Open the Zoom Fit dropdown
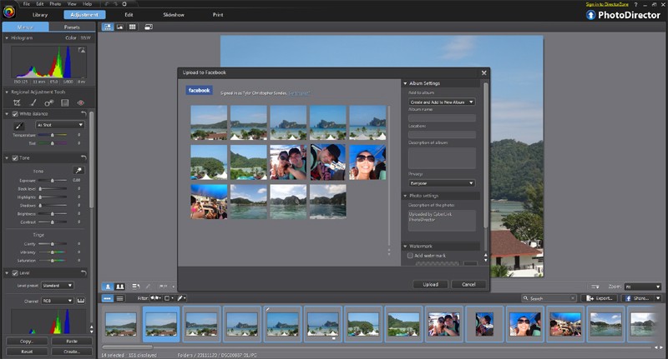 click(642, 287)
